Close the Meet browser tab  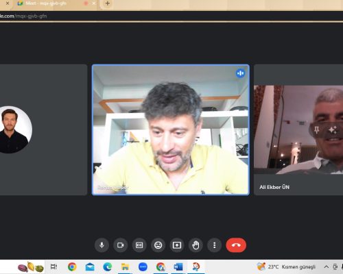[x=94, y=3]
